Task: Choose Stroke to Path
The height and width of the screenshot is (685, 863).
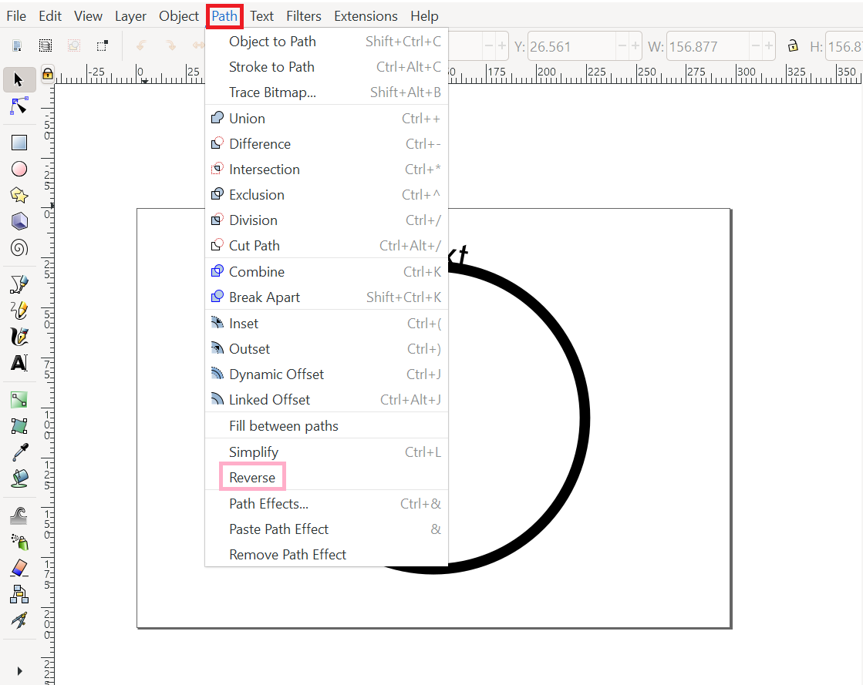Action: click(x=327, y=66)
